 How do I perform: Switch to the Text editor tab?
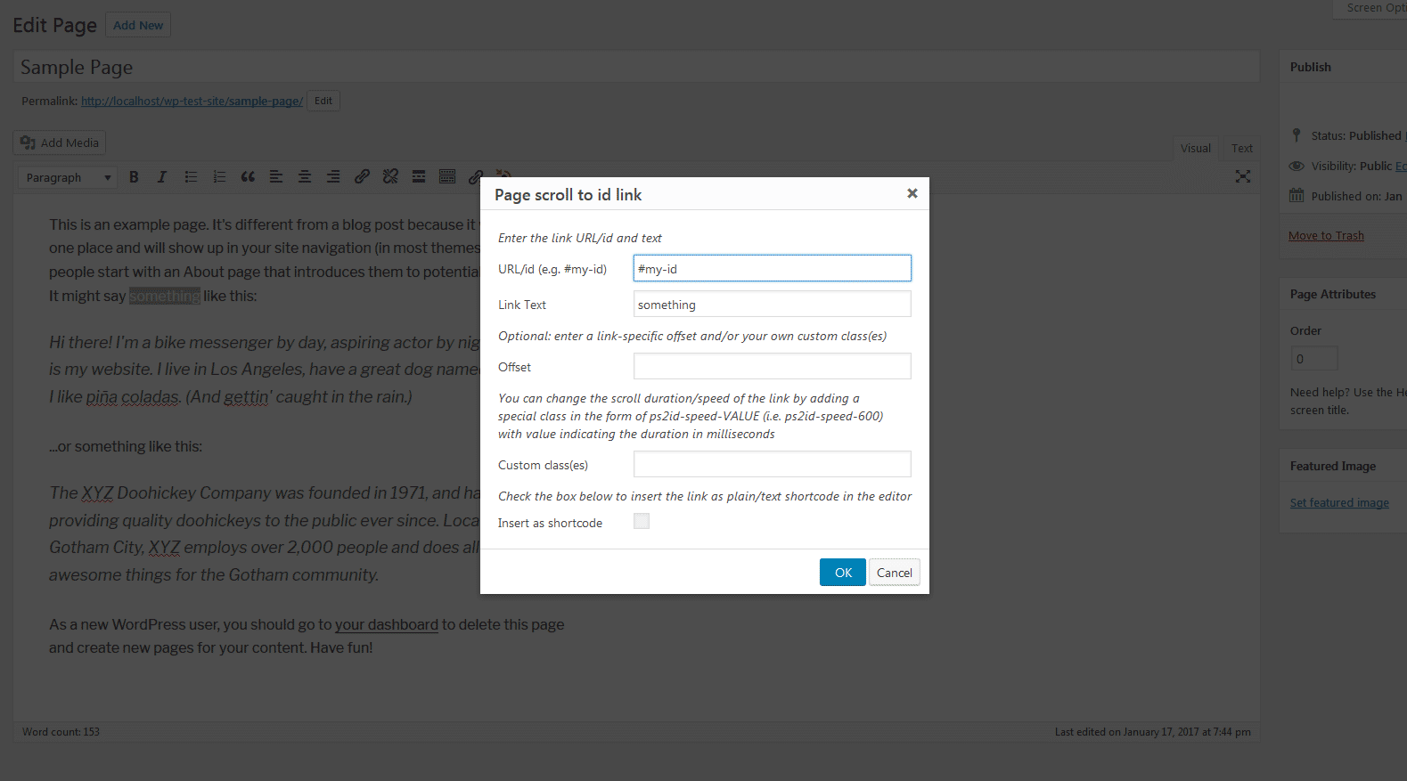click(x=1241, y=149)
